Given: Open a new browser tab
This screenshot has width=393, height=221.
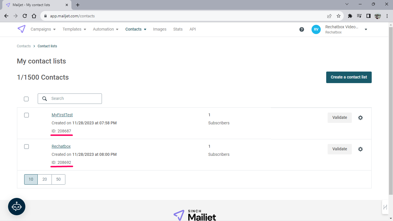Looking at the screenshot, I should 78,5.
